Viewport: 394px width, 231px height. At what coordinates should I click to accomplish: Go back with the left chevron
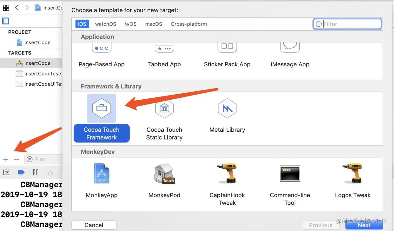coord(17,8)
